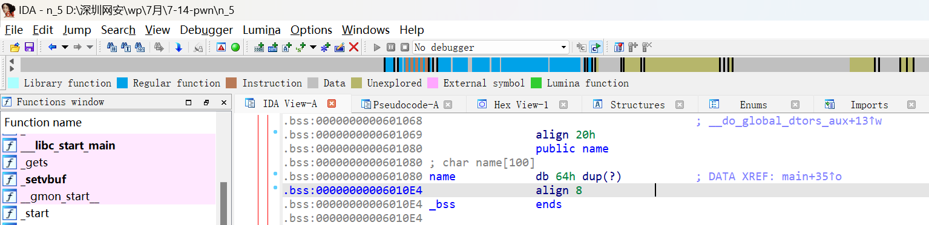
Task: Click the remove tracepoint X icon
Action: 647,47
